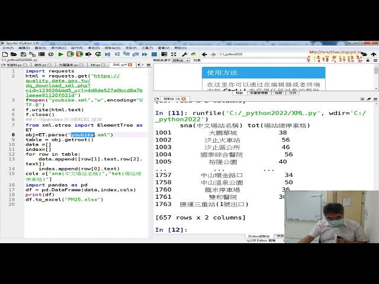Click the debugger Step over icon

[x=117, y=54]
